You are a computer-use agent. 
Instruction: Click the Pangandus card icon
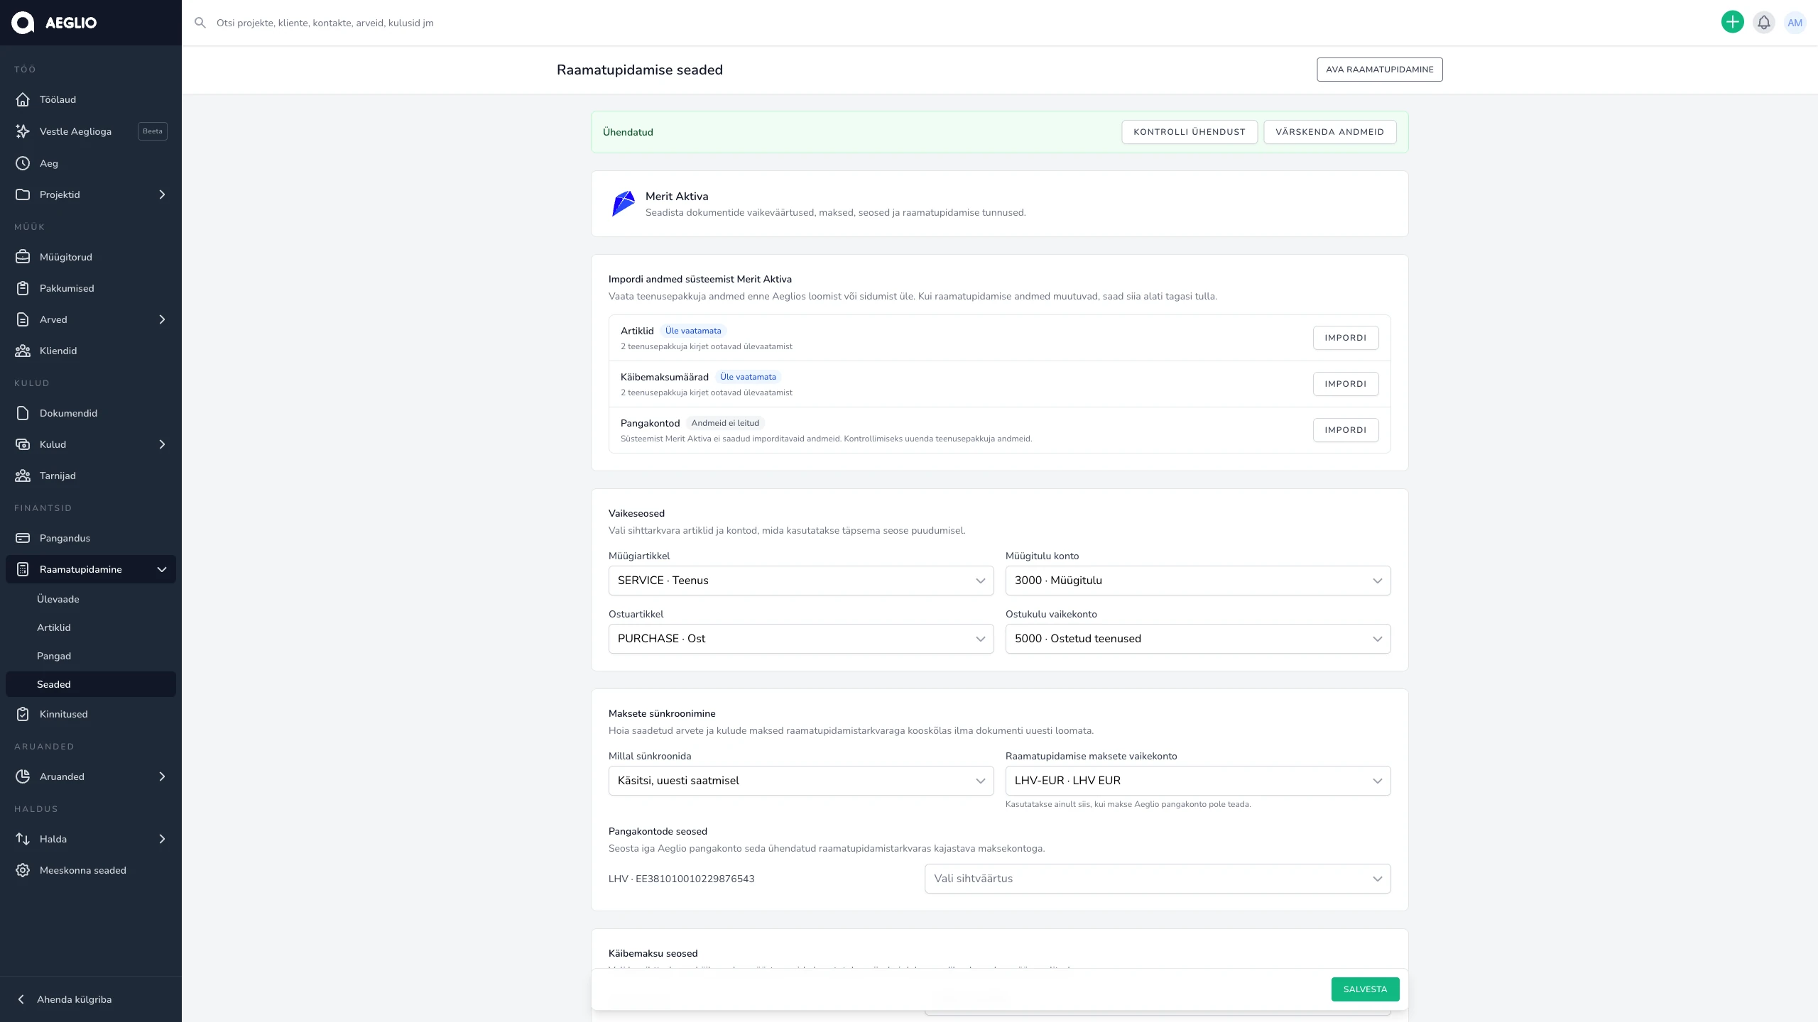point(23,538)
